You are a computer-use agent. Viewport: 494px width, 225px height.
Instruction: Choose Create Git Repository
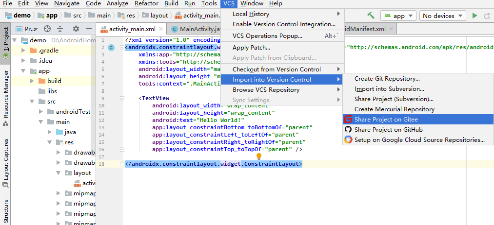point(418,78)
